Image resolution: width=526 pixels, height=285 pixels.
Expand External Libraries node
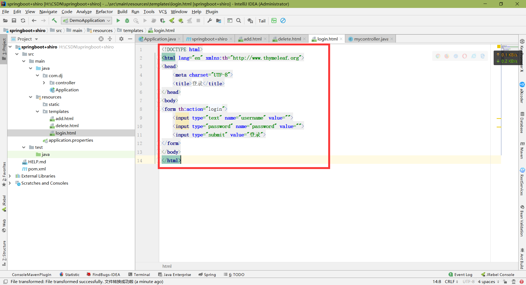point(10,176)
